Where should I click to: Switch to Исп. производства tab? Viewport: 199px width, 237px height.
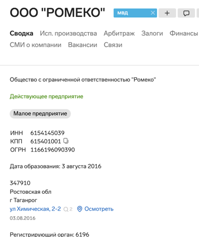pos(69,34)
